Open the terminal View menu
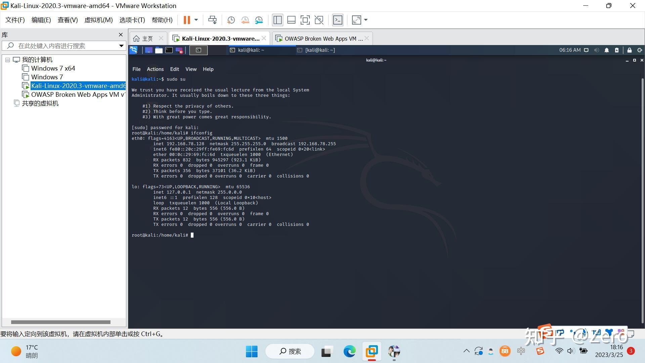Viewport: 645px width, 363px height. click(x=191, y=69)
